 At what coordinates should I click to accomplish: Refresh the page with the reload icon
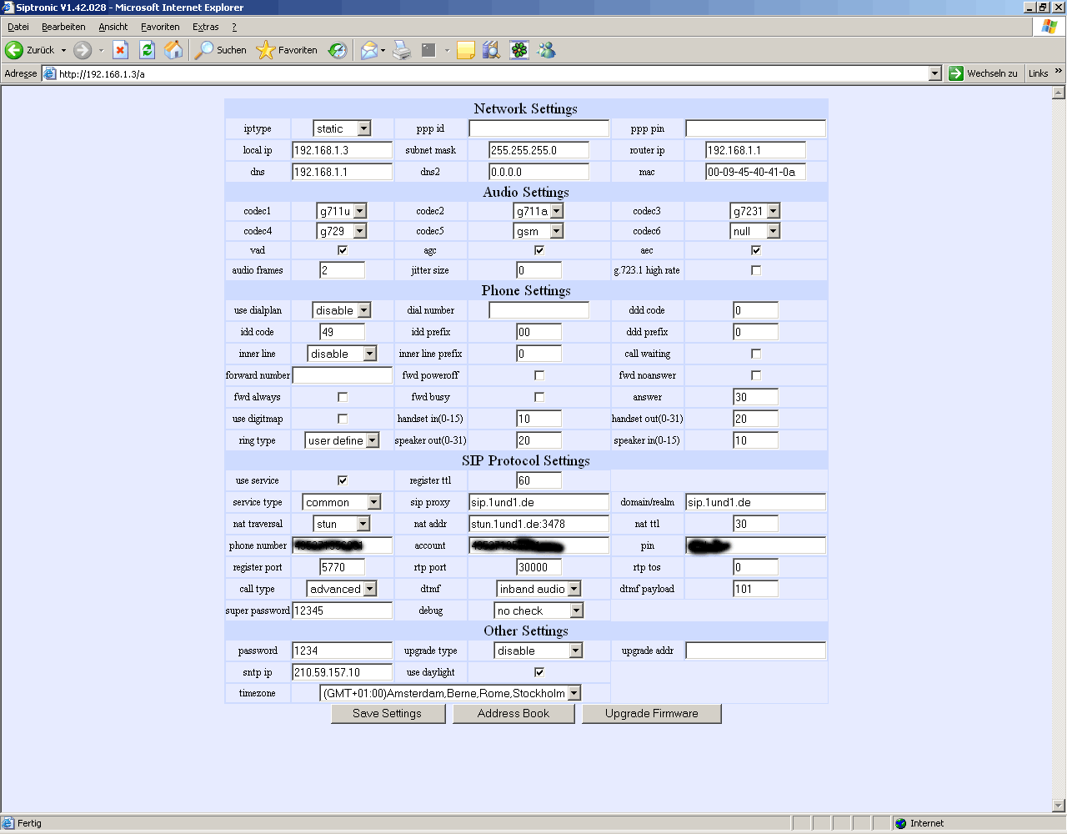coord(148,50)
